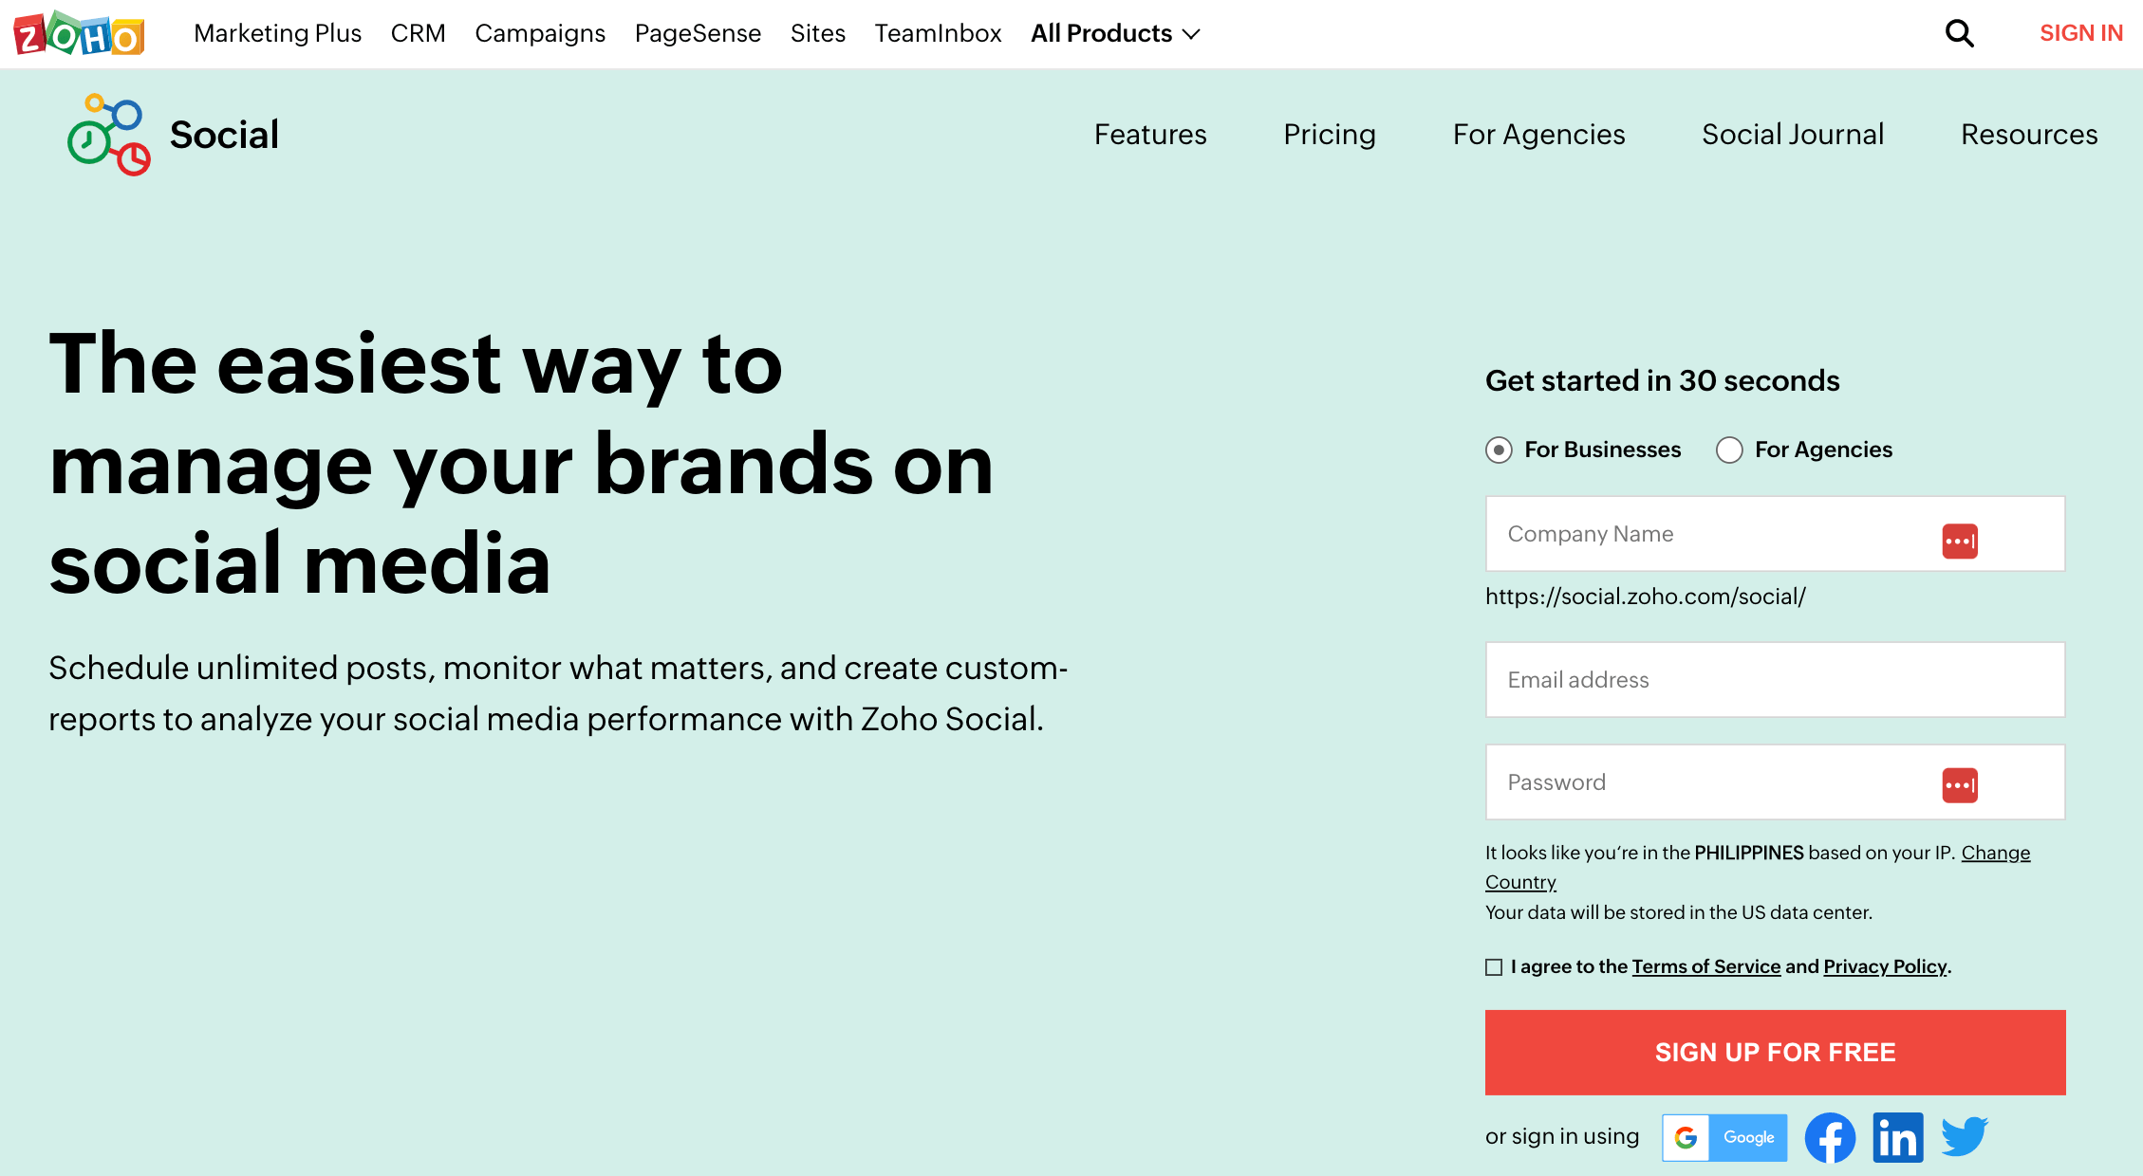Viewport: 2143px width, 1176px height.
Task: Sign in using the Twitter icon
Action: (x=1965, y=1136)
